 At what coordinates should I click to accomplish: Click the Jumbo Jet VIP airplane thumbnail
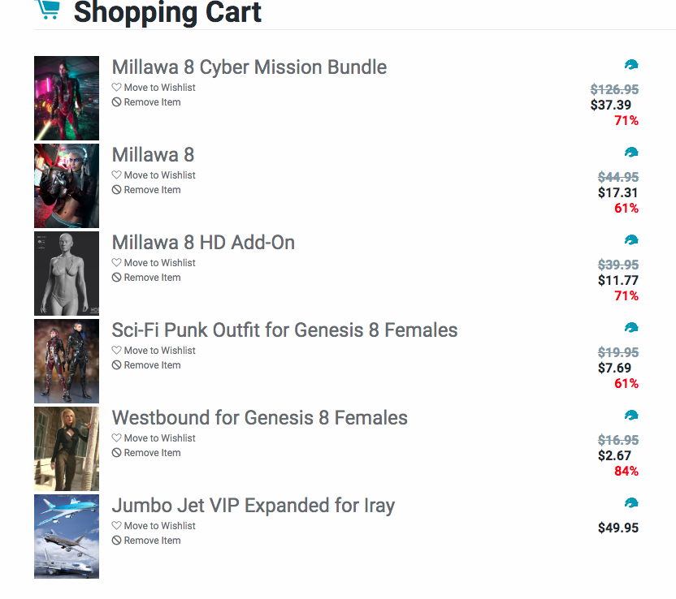67,537
